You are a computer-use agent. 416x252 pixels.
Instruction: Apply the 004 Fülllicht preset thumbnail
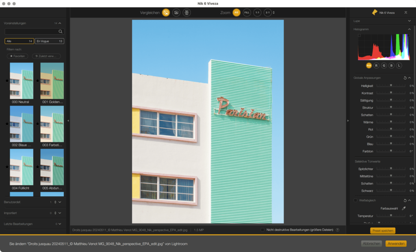click(22, 167)
